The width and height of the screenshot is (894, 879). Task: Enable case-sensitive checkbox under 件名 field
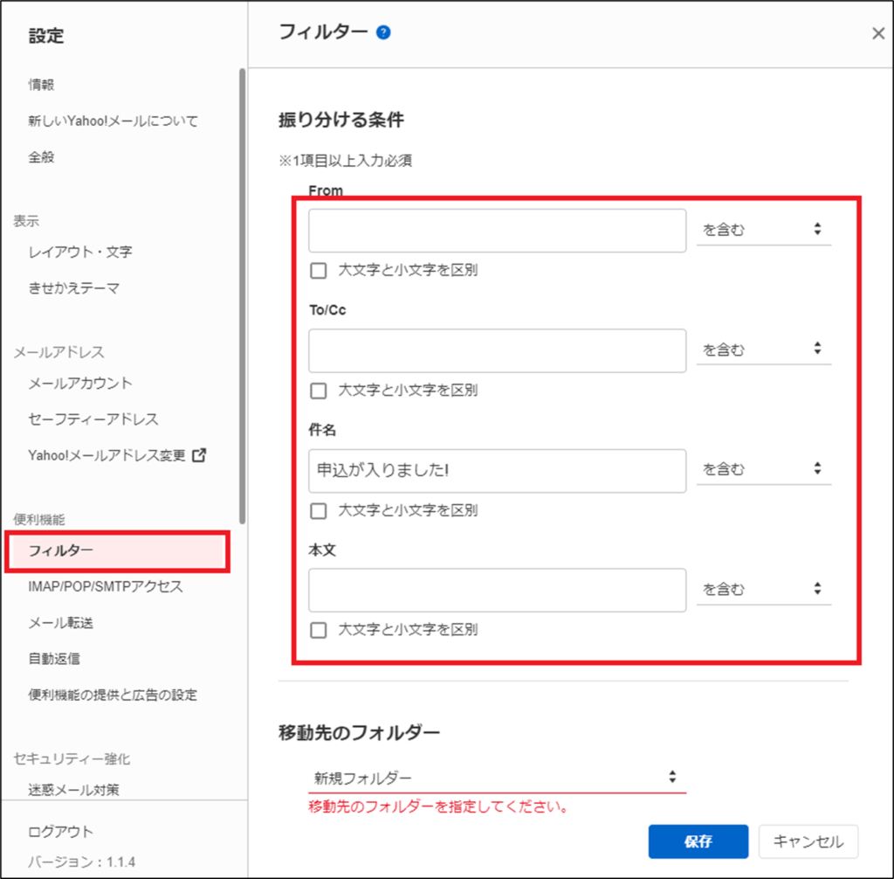click(x=318, y=510)
